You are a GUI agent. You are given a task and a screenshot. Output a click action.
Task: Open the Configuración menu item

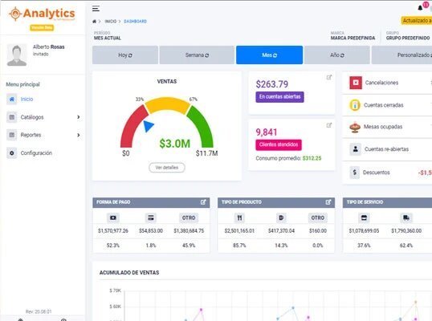point(36,153)
